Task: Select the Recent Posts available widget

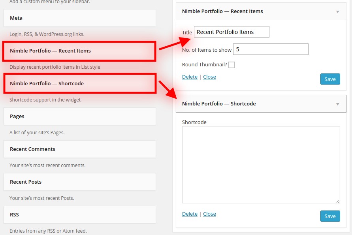Action: coord(80,182)
